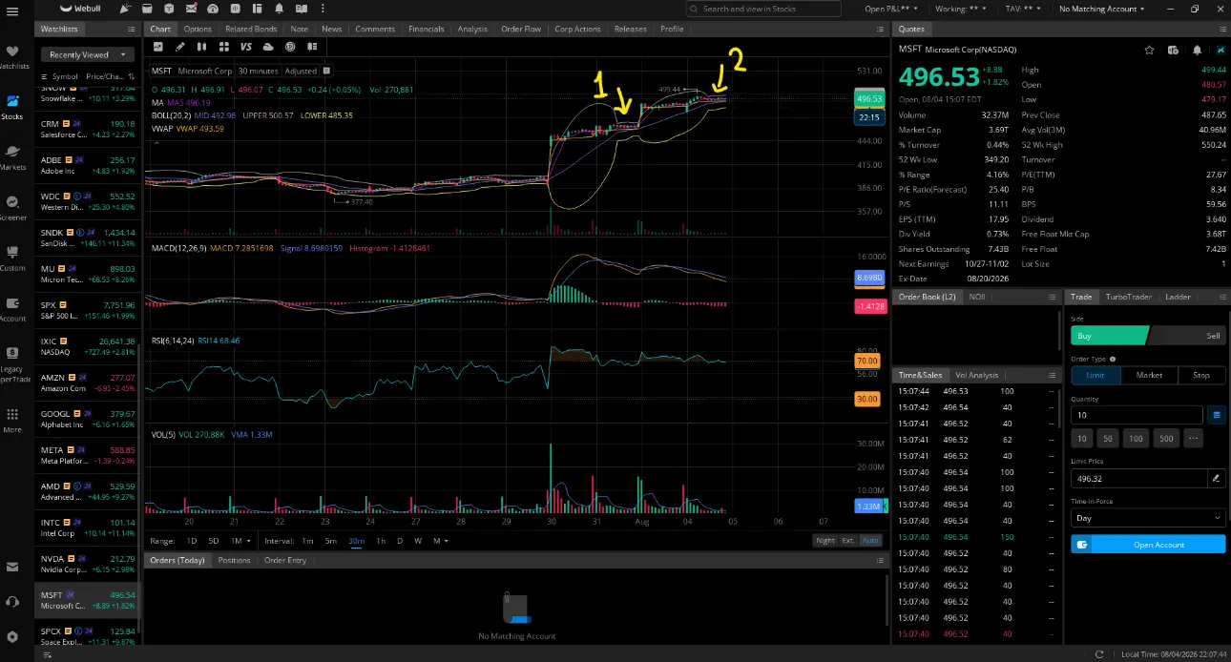Switch to the Vol Analysis tab

(976, 375)
